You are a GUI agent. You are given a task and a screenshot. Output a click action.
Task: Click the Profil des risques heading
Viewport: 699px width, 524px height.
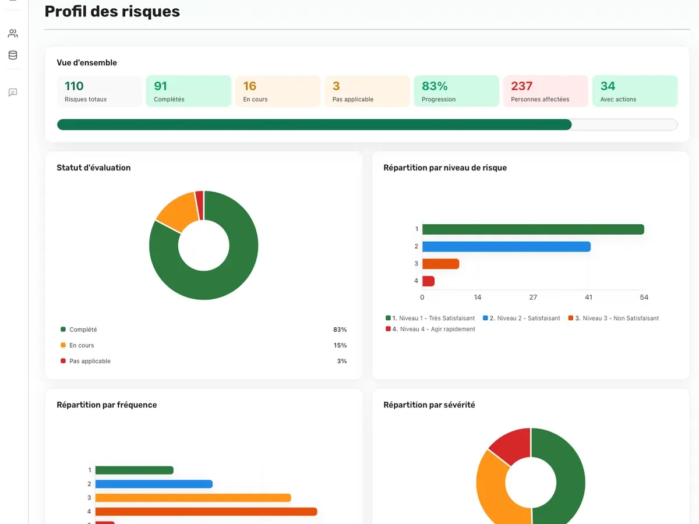coord(112,11)
